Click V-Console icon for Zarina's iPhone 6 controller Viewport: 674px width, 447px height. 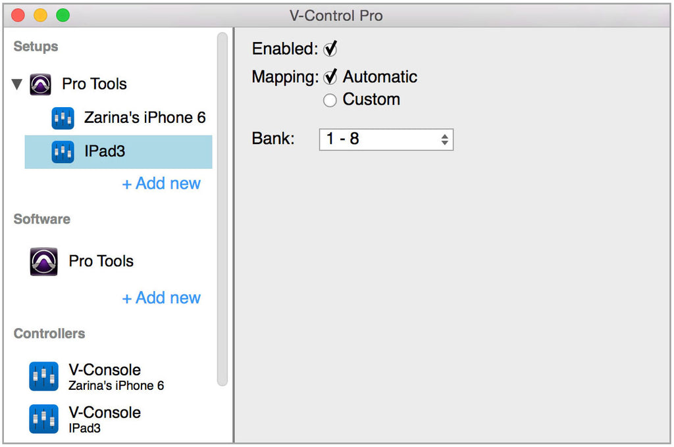[44, 376]
